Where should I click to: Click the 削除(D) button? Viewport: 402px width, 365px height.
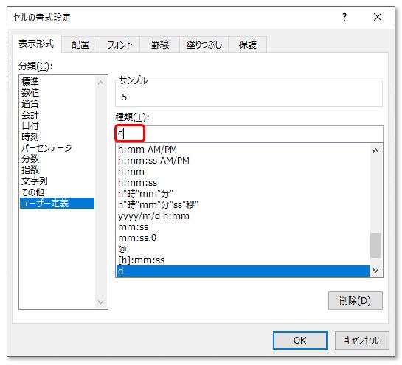click(355, 300)
